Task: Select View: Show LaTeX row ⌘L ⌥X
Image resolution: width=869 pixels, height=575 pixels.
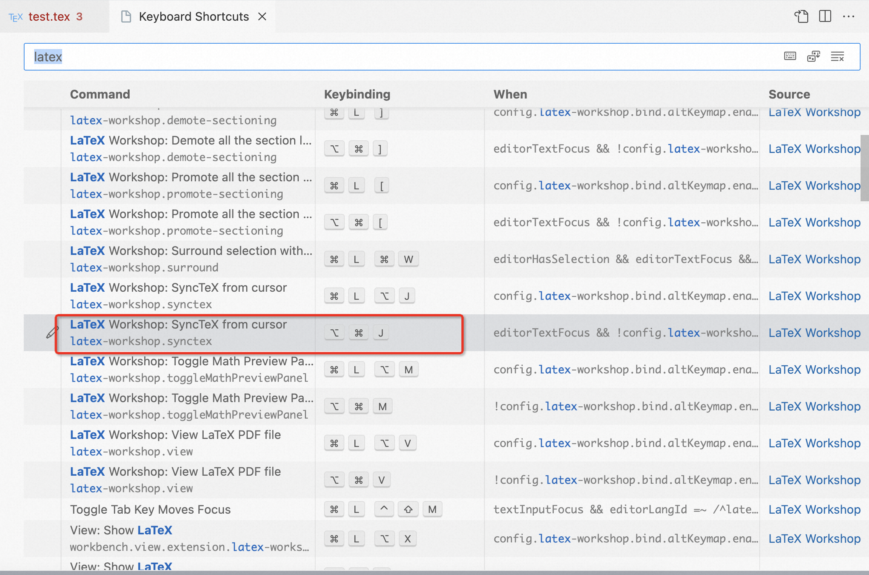Action: [446, 539]
